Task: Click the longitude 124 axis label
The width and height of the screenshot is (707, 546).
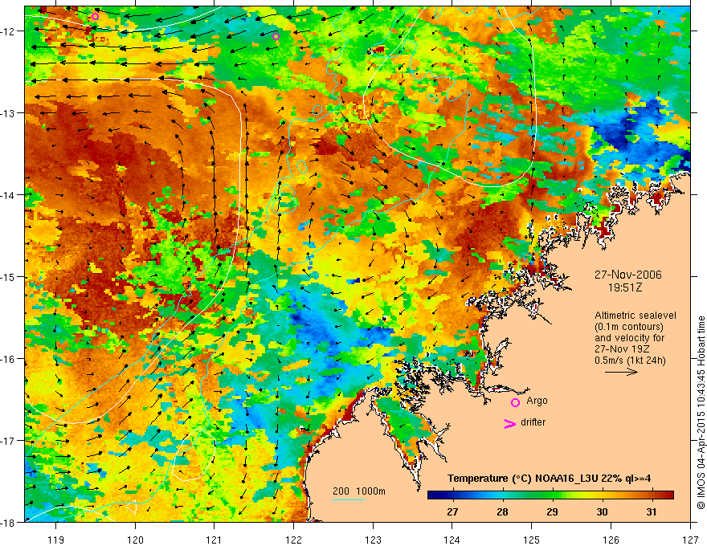Action: point(452,540)
